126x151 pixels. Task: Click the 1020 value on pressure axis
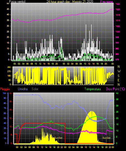(x=118, y=9)
